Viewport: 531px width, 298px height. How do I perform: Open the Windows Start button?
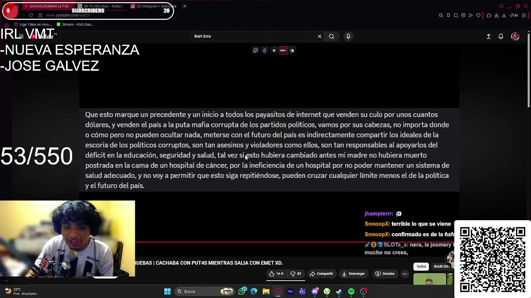point(168,291)
